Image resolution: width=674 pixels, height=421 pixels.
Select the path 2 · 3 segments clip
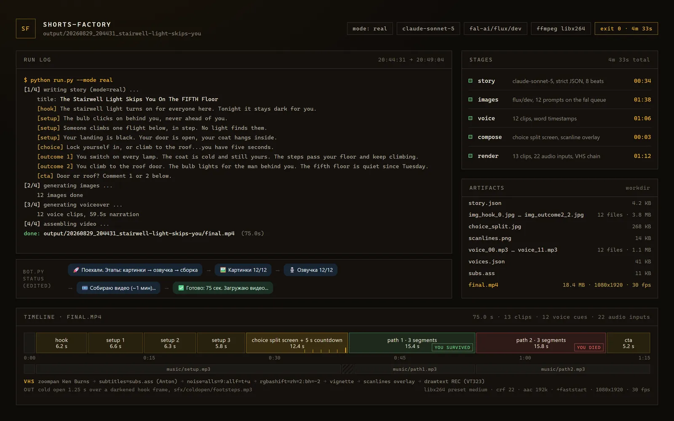coord(541,343)
